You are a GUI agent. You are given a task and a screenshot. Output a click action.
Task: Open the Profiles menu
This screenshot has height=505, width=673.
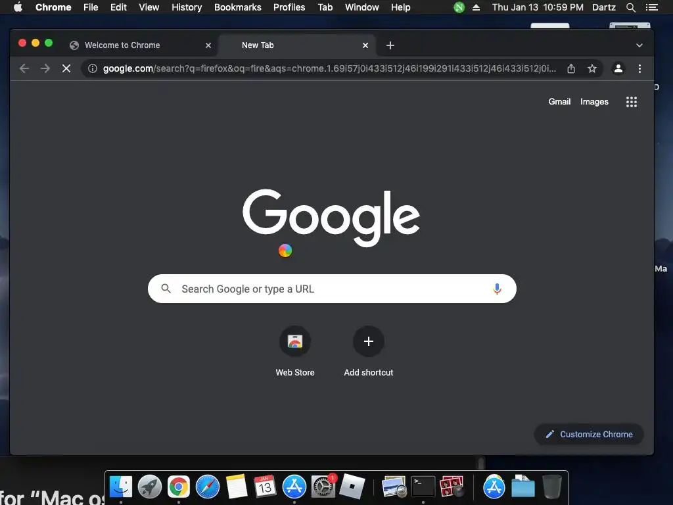[289, 7]
